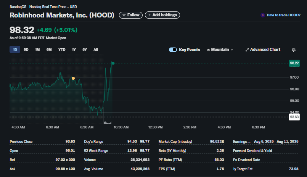The width and height of the screenshot is (307, 177).
Task: Click the Beta (5Y Monthly) label
Action: (172, 151)
